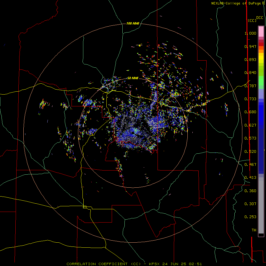
Task: Pick the bright green segment of the color bar
Action: pyautogui.click(x=261, y=81)
